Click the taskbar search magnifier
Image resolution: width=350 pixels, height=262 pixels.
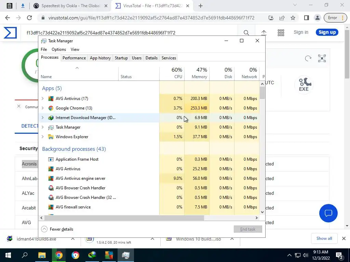(x=25, y=255)
